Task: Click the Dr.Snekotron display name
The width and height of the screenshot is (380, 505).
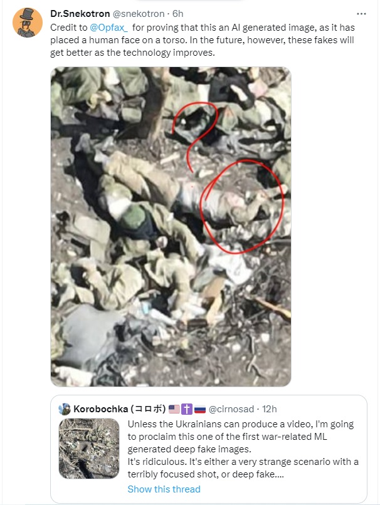Action: point(80,14)
